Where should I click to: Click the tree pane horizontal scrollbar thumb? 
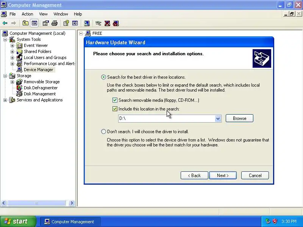click(36, 203)
